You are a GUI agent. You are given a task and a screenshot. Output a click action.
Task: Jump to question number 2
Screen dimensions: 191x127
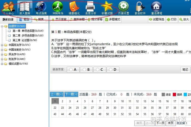[x=62, y=101]
